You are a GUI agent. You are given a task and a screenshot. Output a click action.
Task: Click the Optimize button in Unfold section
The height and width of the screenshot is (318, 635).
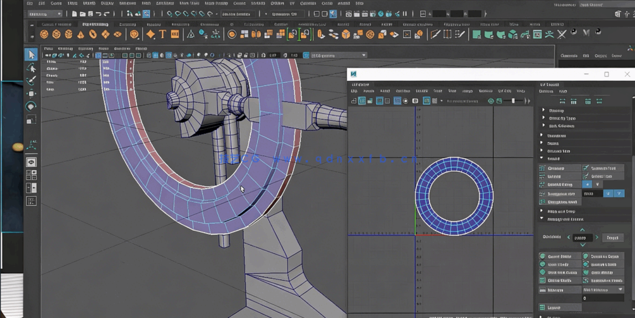pos(560,168)
